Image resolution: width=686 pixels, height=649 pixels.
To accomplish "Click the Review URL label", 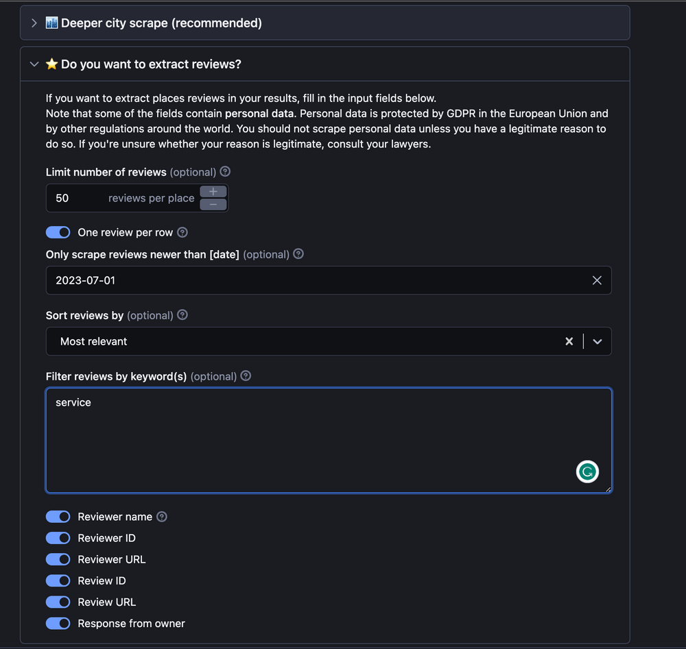I will tap(107, 602).
